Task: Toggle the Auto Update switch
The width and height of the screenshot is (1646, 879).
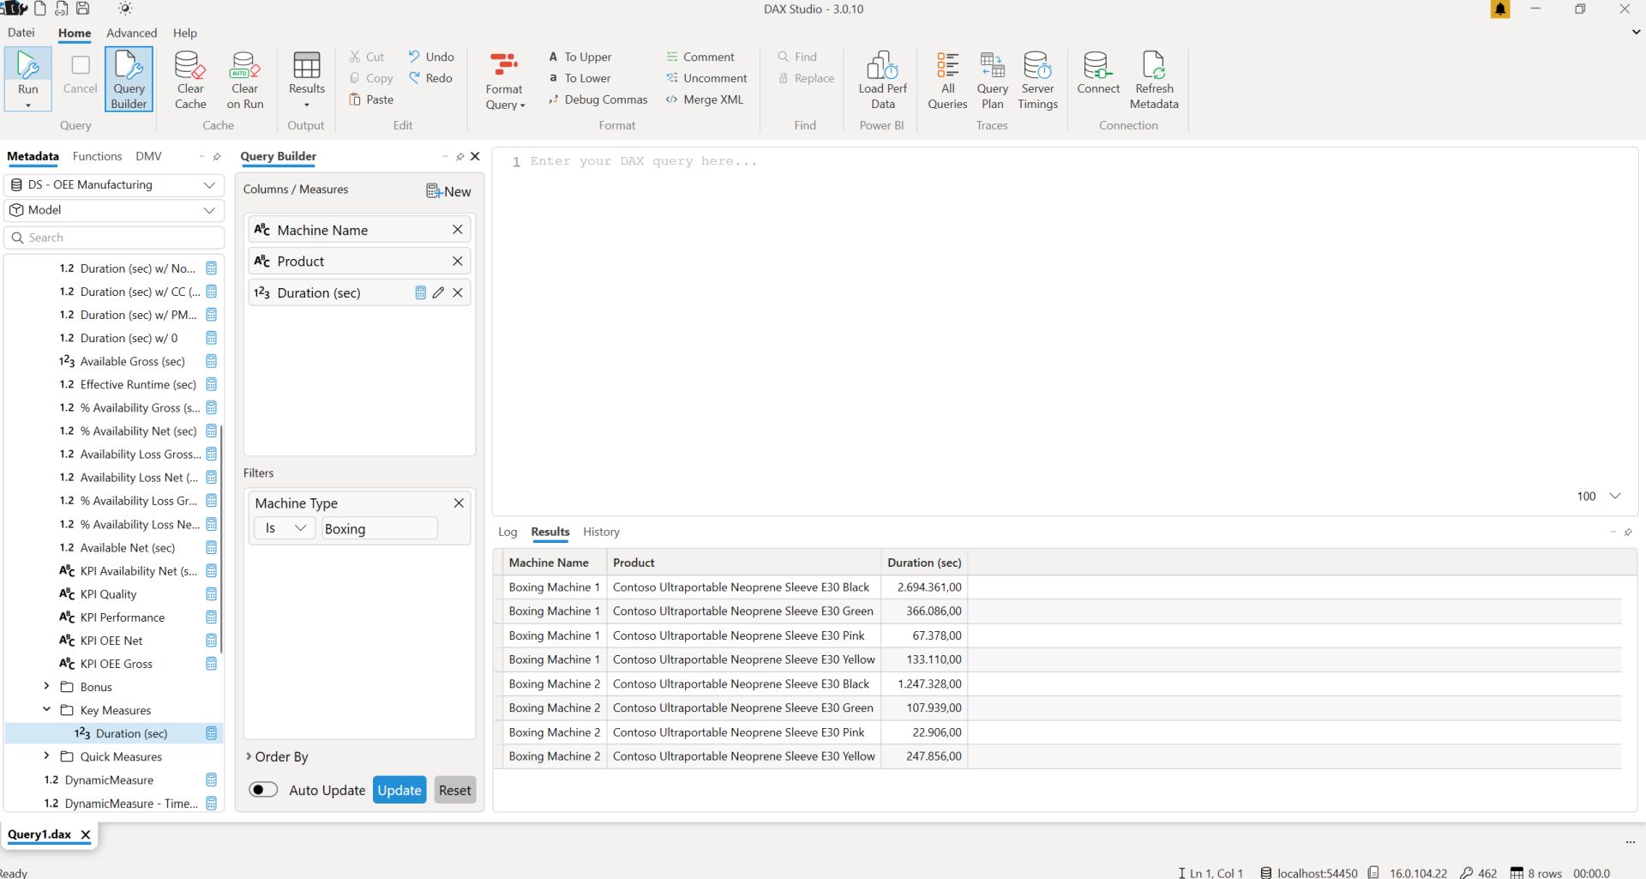Action: [263, 790]
